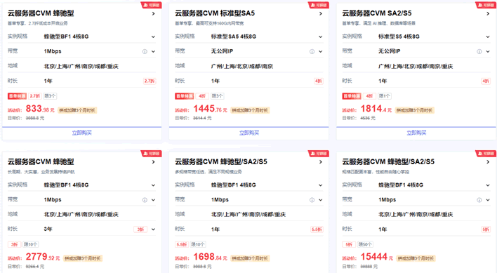Click the bandwidth info icon in the 833.98元 card
This screenshot has height=273, width=497.
[x=145, y=51]
